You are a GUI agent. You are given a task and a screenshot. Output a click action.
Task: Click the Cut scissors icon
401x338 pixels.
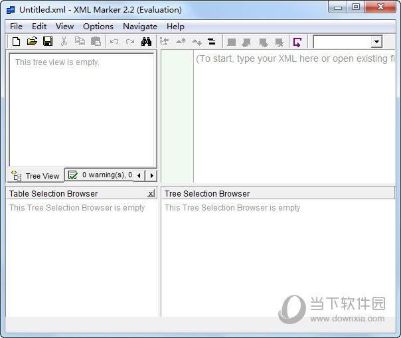(x=64, y=41)
